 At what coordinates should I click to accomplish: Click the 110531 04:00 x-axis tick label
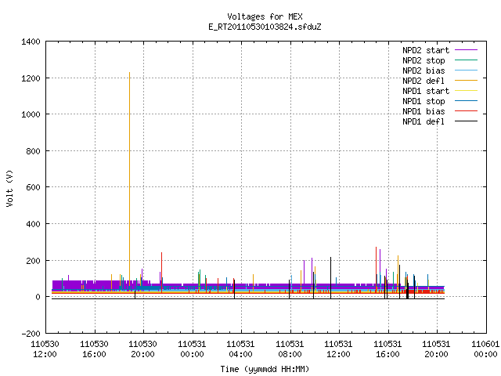[x=240, y=349]
